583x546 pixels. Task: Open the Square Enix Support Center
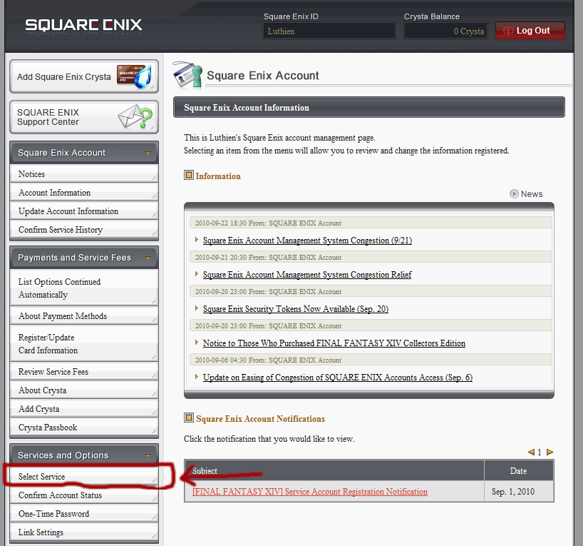[x=84, y=117]
